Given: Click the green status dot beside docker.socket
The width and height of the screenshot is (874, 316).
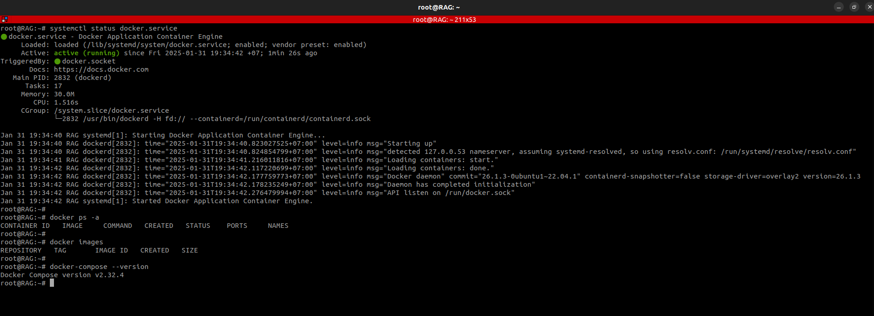Looking at the screenshot, I should click(57, 61).
